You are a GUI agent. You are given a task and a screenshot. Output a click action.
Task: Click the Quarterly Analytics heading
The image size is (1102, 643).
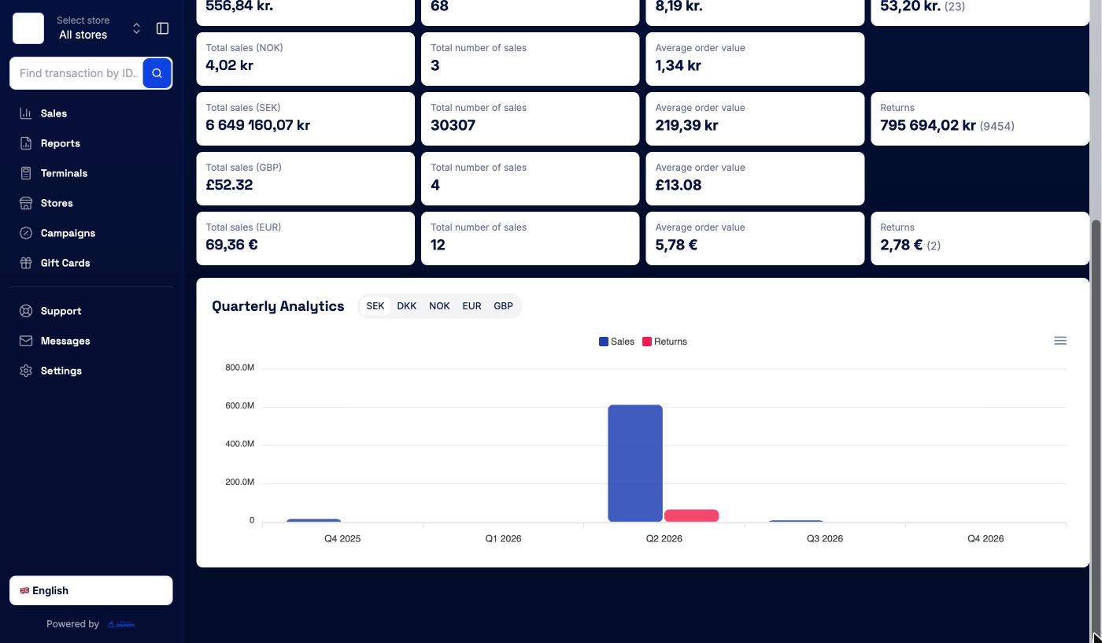[x=278, y=306]
